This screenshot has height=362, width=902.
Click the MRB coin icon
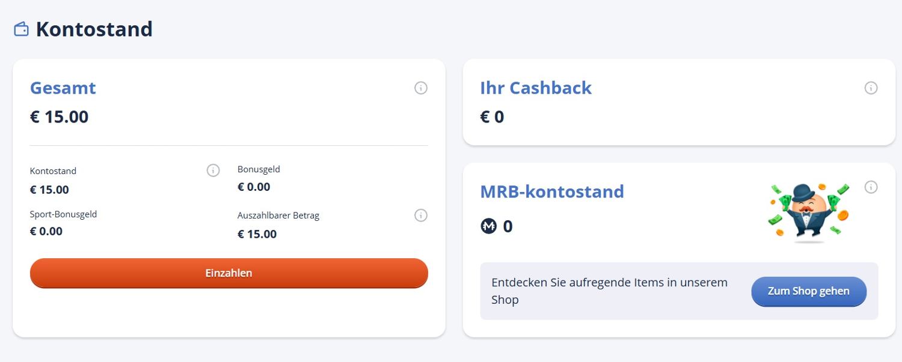(x=489, y=226)
